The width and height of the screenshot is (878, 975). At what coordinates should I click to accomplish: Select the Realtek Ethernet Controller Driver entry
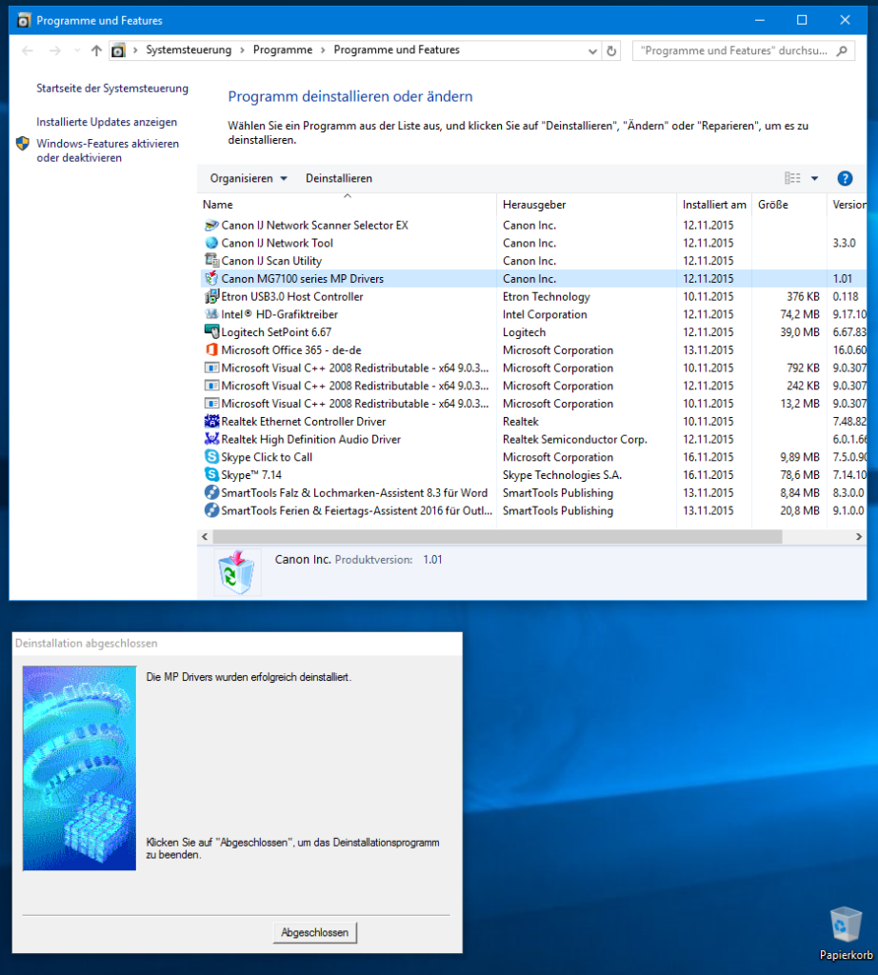point(304,422)
